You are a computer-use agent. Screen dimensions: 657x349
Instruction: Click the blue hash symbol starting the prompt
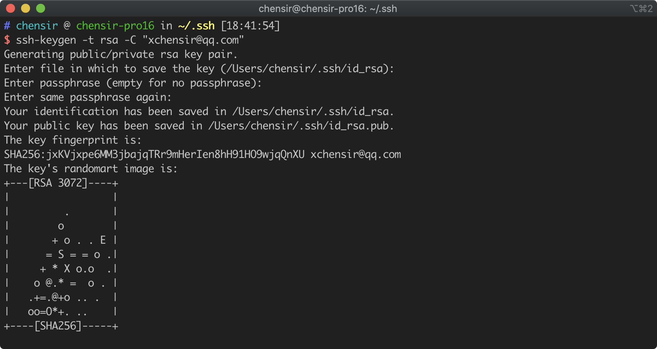7,26
